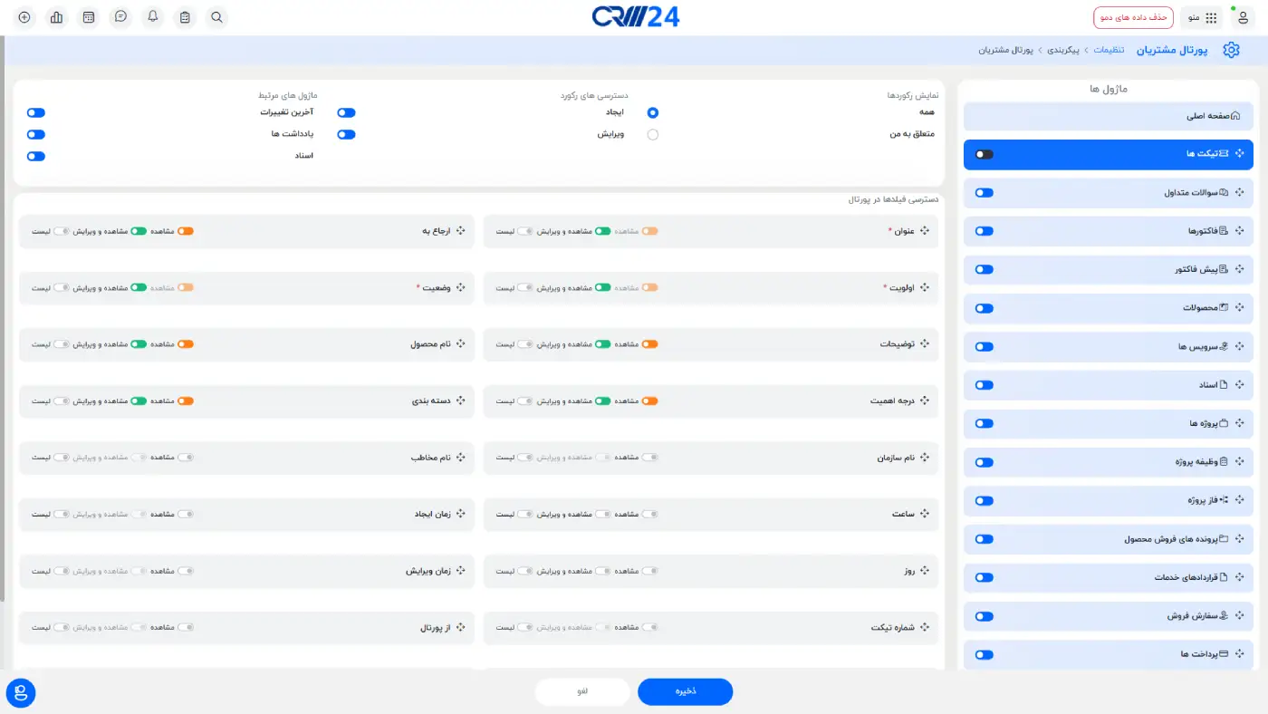The image size is (1268, 714).
Task: Click the chat bubble messages icon
Action: coord(120,17)
